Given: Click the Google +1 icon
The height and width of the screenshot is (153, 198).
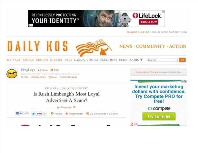Looking at the screenshot, I should [134, 124].
